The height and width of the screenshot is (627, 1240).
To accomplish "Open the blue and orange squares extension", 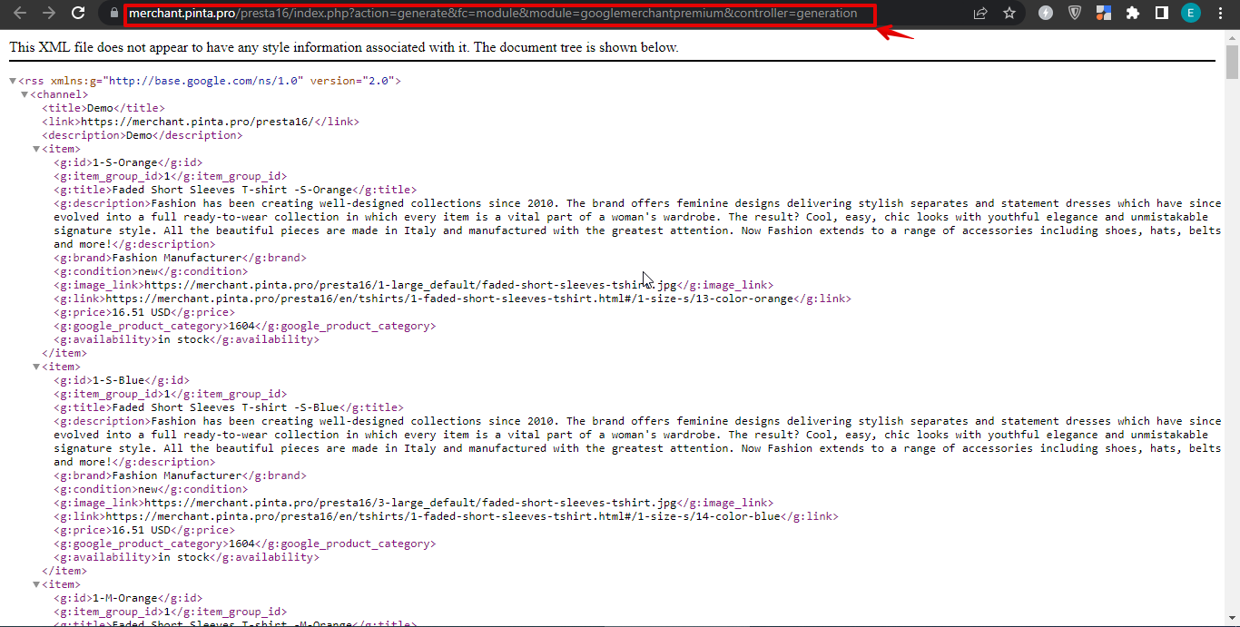I will 1104,14.
